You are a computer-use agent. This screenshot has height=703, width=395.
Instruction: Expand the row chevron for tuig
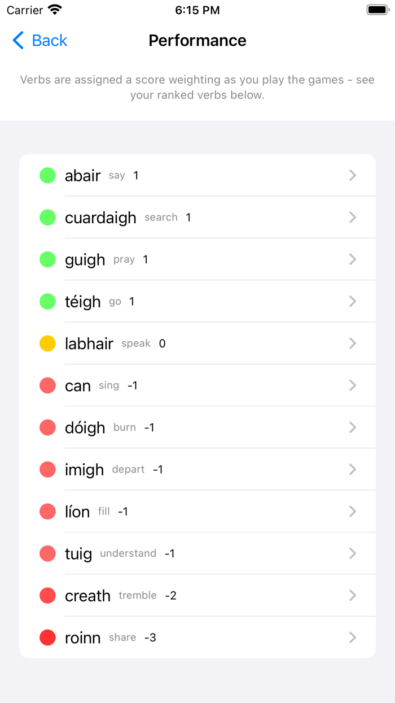tap(352, 553)
